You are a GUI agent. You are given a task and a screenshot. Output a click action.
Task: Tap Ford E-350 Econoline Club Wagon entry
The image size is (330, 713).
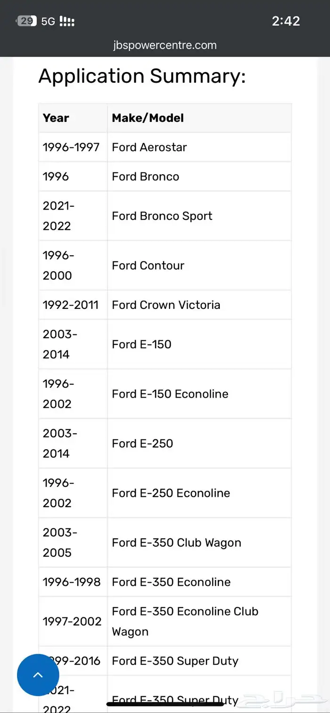(x=185, y=621)
